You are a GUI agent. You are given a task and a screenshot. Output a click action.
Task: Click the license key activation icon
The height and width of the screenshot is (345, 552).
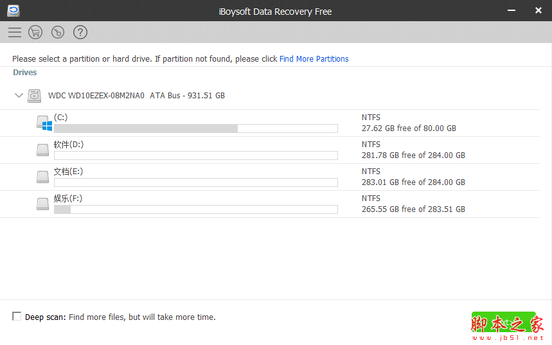tap(58, 32)
